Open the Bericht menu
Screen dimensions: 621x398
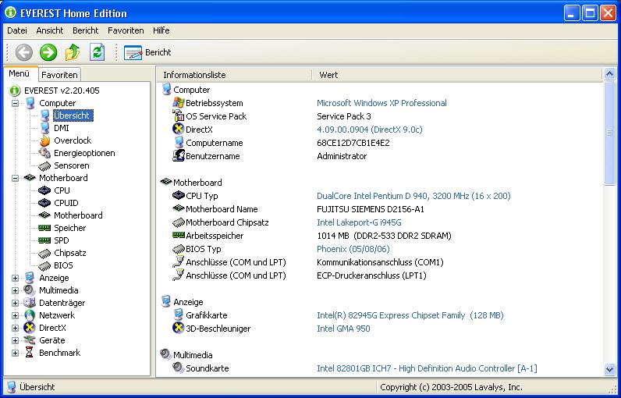(86, 30)
